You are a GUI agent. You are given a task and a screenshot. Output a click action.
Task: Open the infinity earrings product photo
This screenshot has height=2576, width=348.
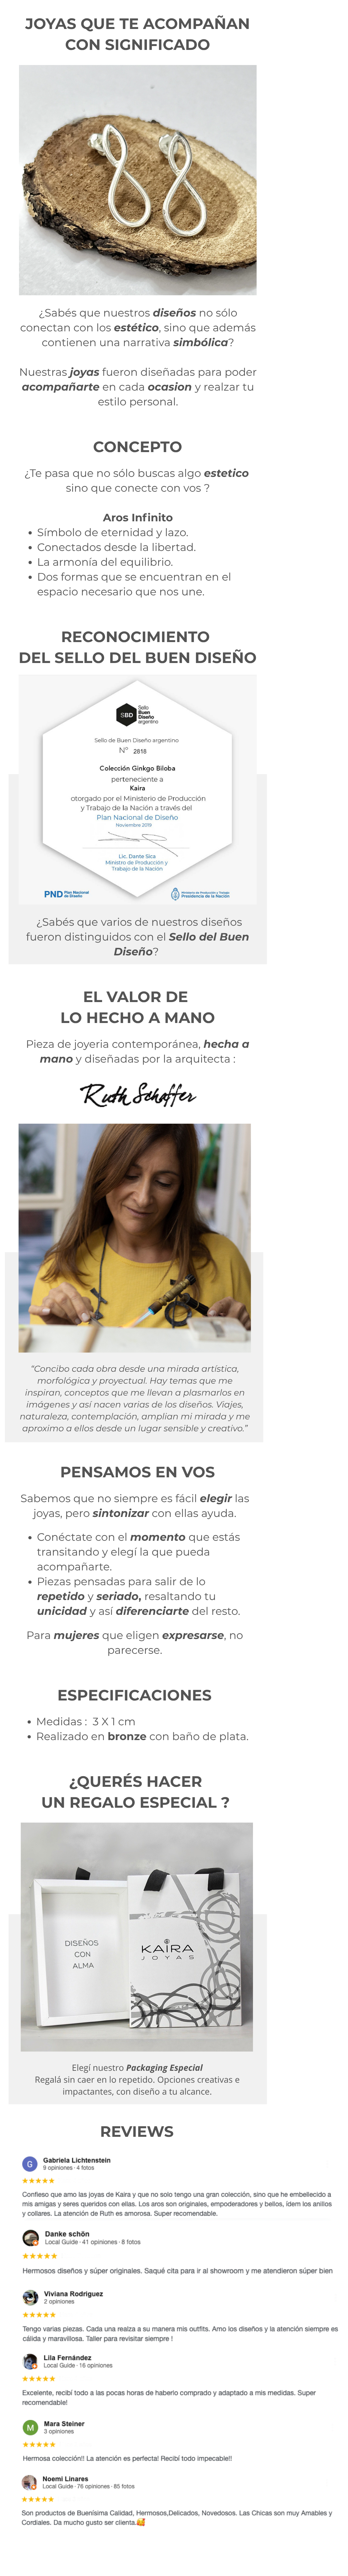pyautogui.click(x=138, y=180)
